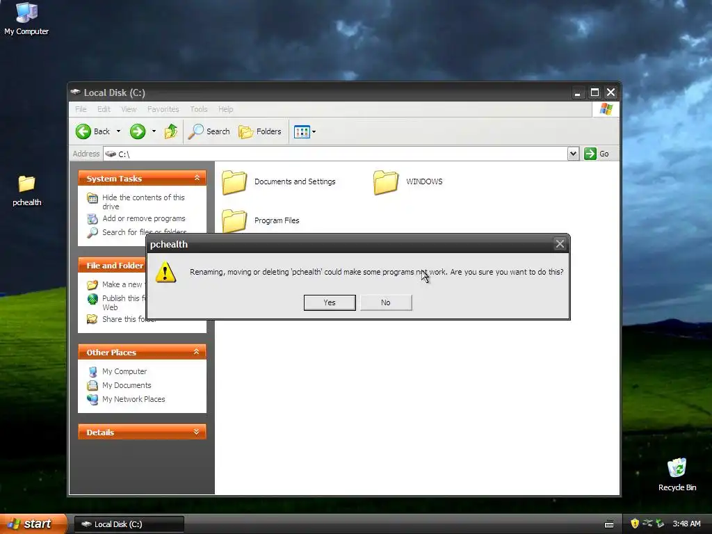
Task: Expand the Details panel
Action: (197, 432)
